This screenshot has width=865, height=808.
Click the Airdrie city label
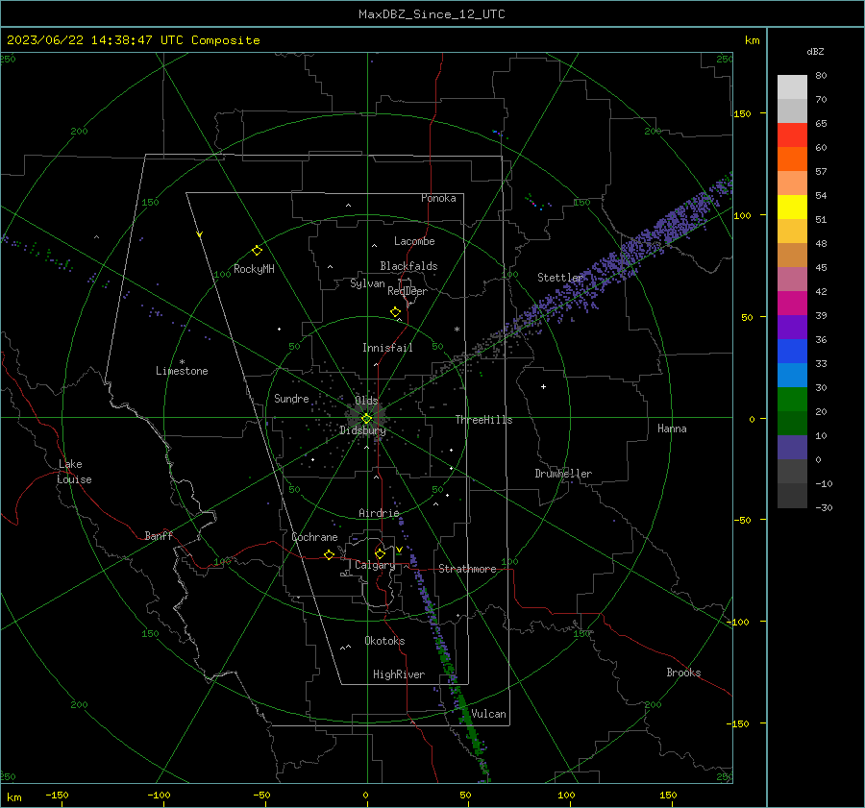(x=379, y=513)
